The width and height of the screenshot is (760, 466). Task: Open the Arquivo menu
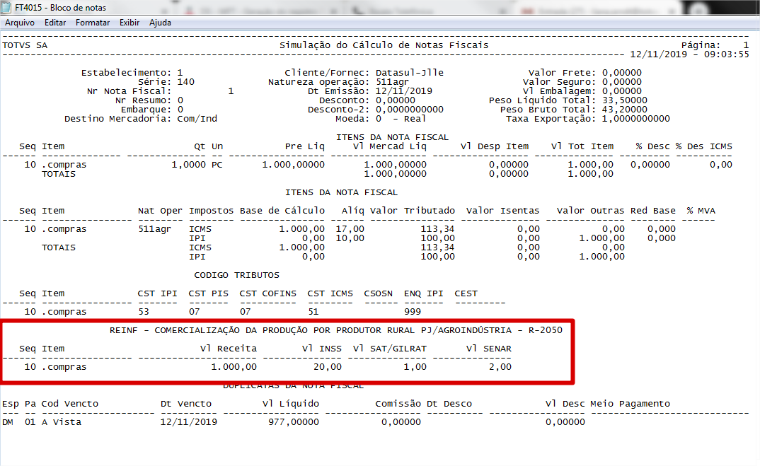pos(20,23)
